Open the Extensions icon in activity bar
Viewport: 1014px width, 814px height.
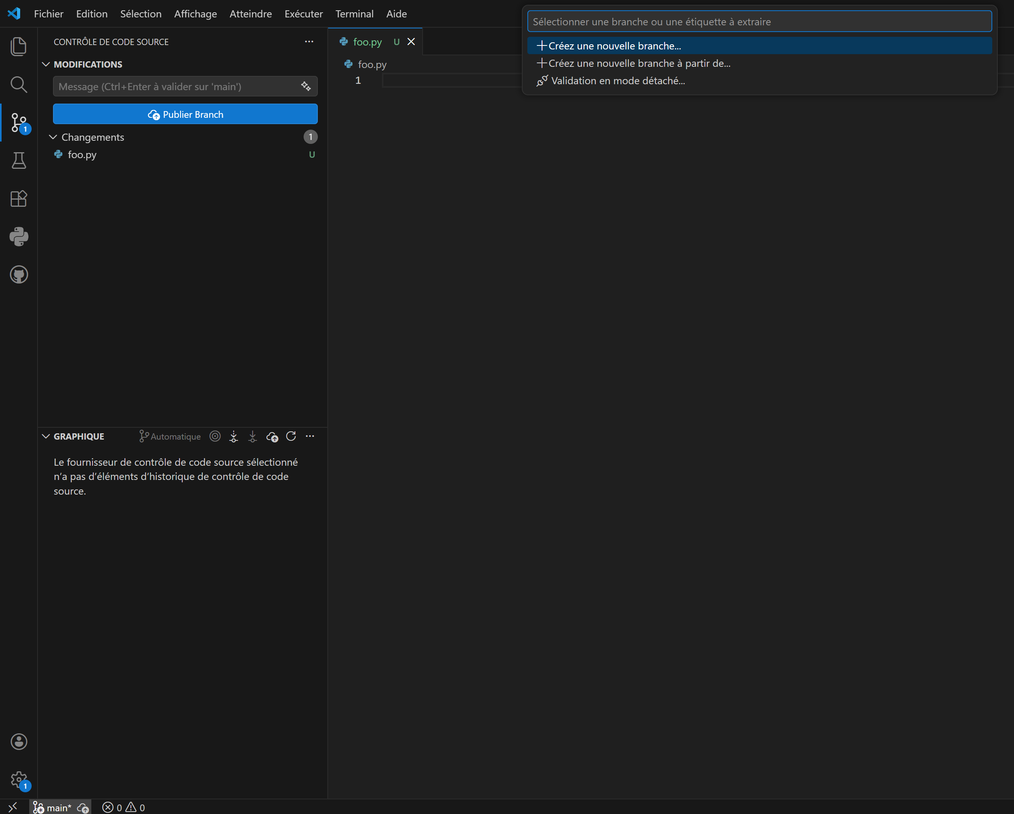point(19,198)
